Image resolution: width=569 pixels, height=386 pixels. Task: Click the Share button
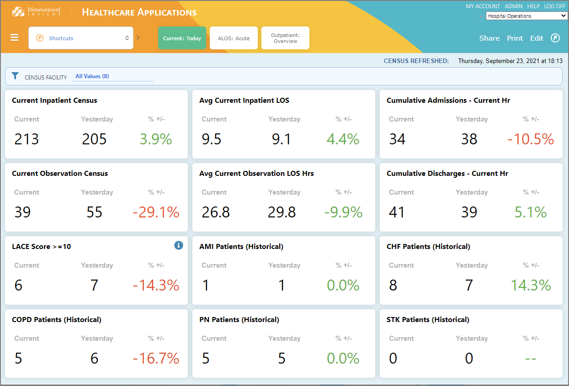(x=489, y=38)
